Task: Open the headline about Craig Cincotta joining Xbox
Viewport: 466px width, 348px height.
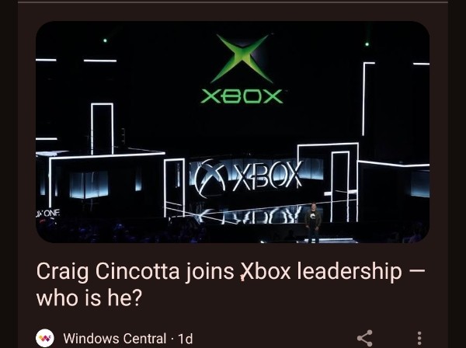Action: pos(231,285)
